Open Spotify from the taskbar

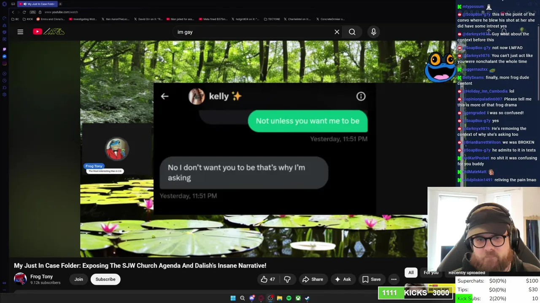pyautogui.click(x=289, y=298)
